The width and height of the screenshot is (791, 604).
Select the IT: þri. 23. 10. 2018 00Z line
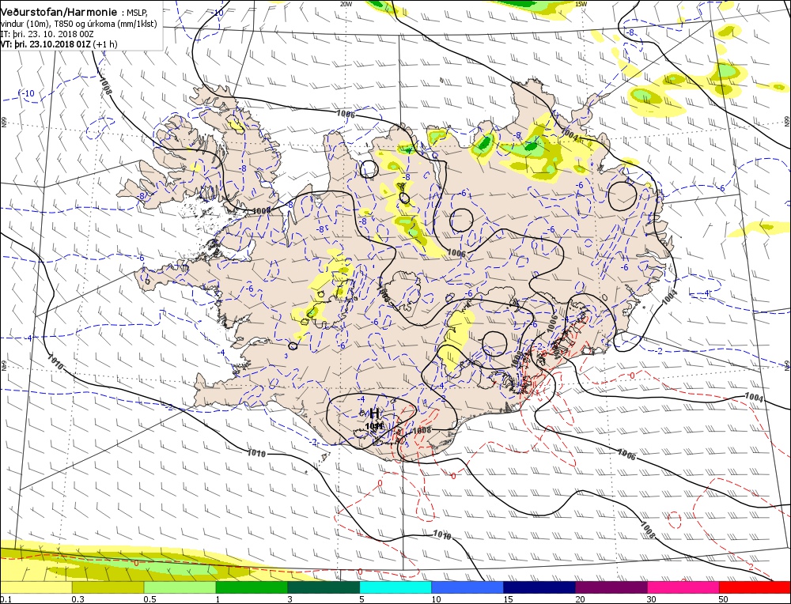coord(47,34)
